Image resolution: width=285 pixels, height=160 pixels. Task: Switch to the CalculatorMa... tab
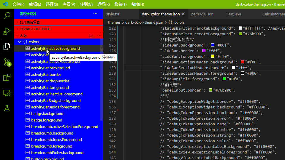pos(272,14)
